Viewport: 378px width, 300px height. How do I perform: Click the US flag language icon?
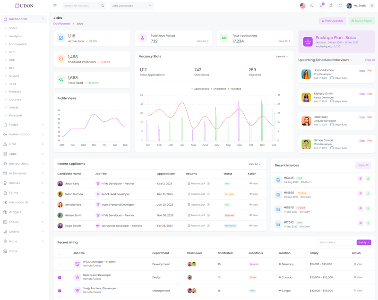(303, 6)
